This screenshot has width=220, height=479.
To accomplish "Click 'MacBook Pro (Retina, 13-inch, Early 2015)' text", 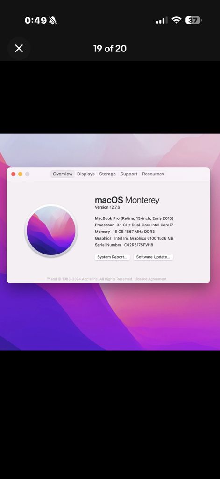I will click(x=134, y=218).
